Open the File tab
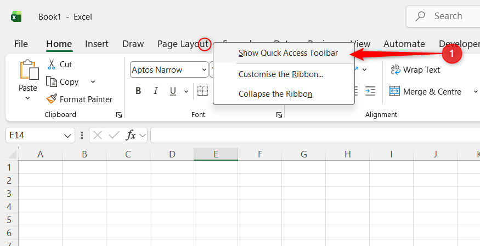The height and width of the screenshot is (246, 480). click(21, 44)
